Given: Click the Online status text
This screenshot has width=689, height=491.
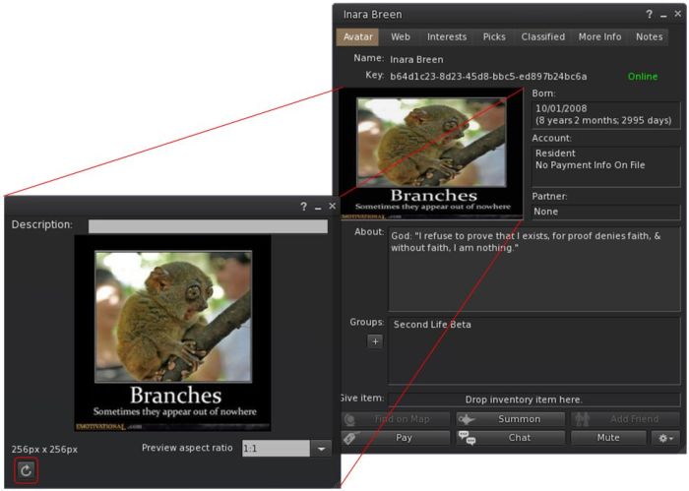Looking at the screenshot, I should coord(643,77).
